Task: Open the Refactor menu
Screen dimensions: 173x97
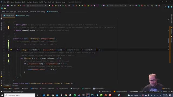Action: (35, 2)
